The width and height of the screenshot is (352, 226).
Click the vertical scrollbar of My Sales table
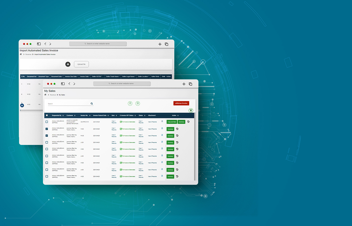pos(195,147)
